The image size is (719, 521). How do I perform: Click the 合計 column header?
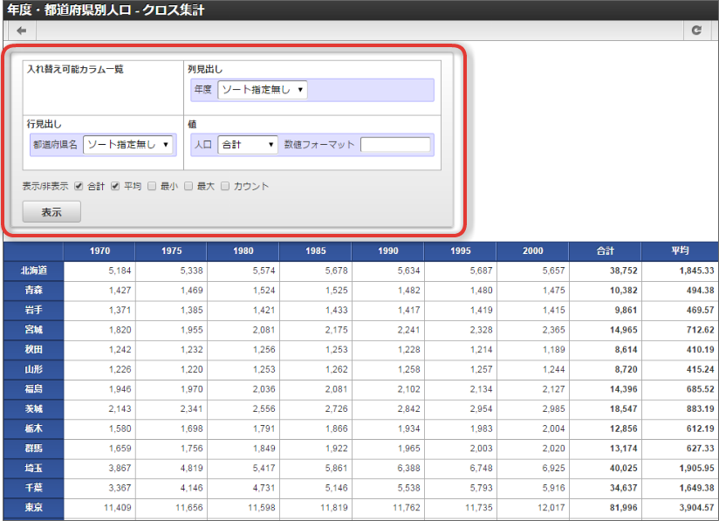pyautogui.click(x=605, y=250)
